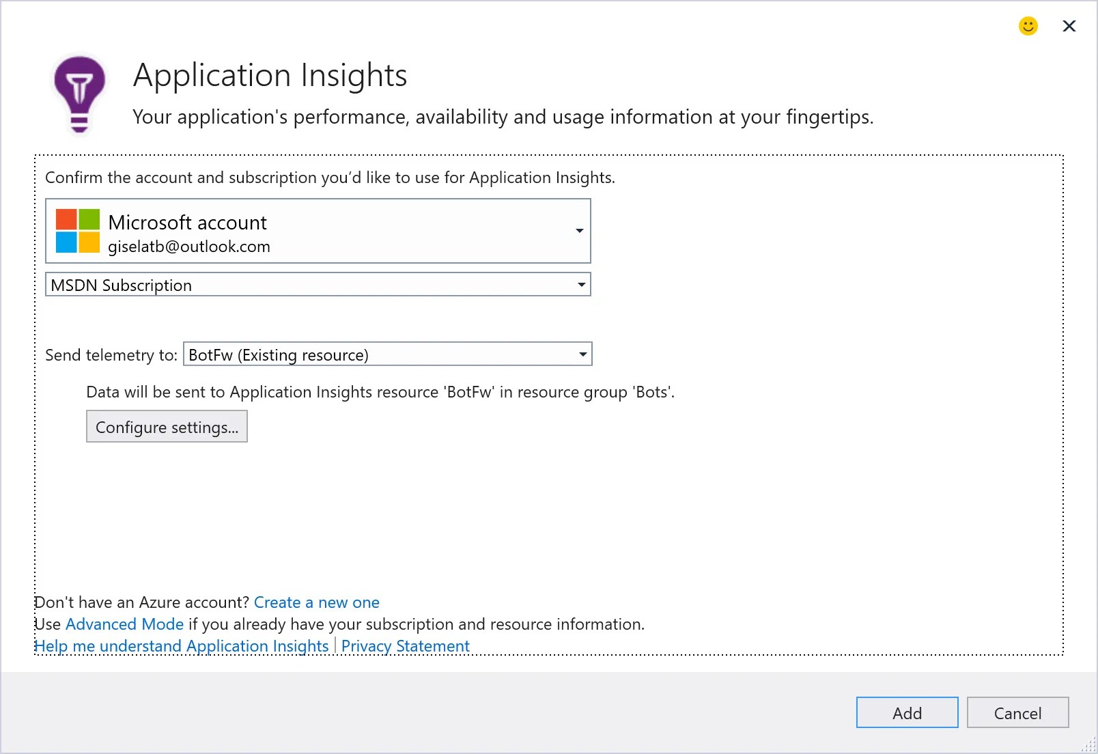Open the Send telemetry to dropdown

388,354
